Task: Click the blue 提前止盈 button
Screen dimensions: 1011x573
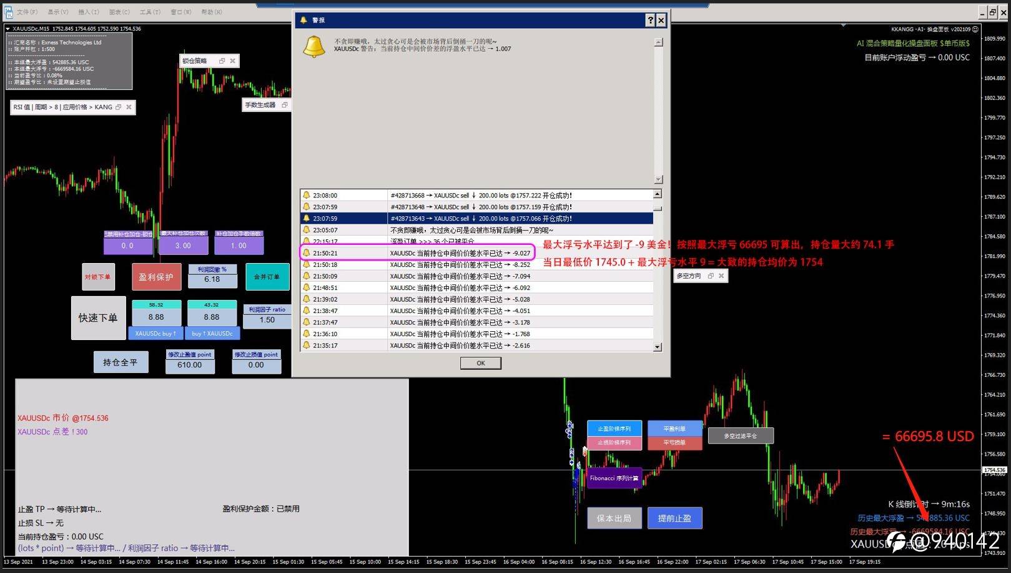Action: coord(674,518)
